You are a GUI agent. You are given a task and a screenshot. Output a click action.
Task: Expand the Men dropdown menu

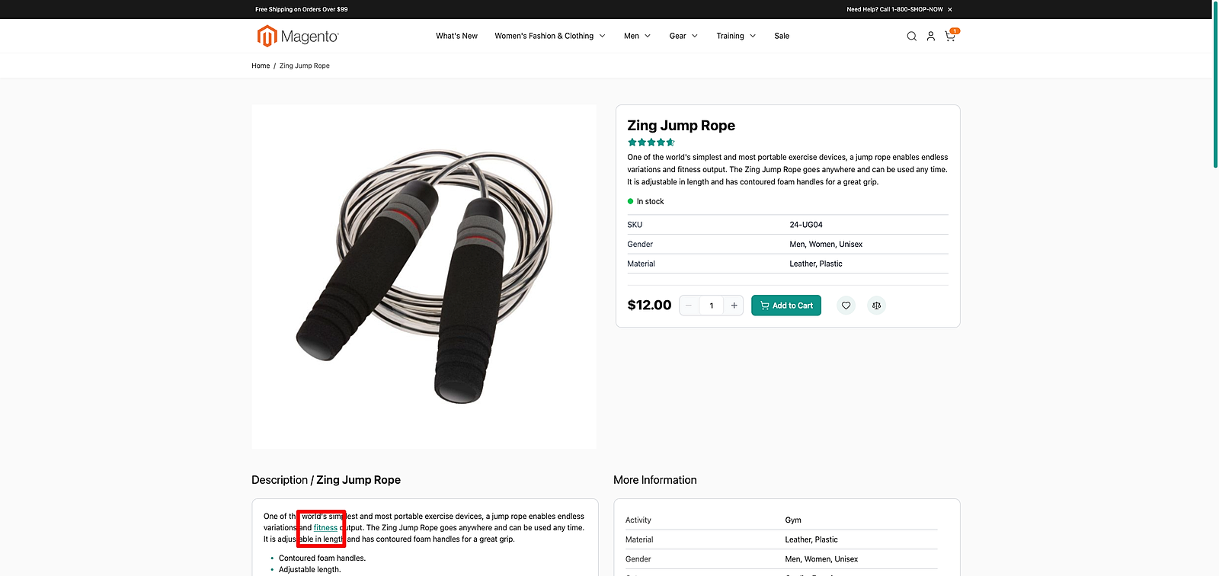pyautogui.click(x=637, y=36)
